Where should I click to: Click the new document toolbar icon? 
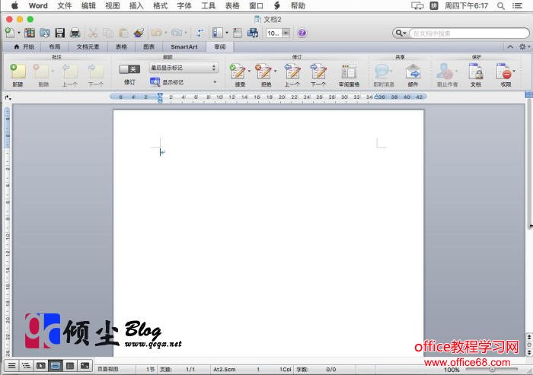pyautogui.click(x=10, y=33)
